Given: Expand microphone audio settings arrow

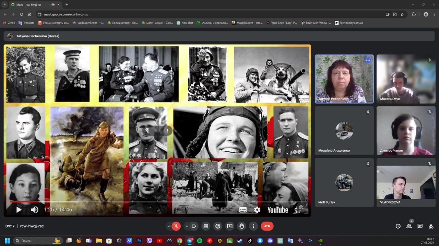Looking at the screenshot, I should click(x=169, y=226).
